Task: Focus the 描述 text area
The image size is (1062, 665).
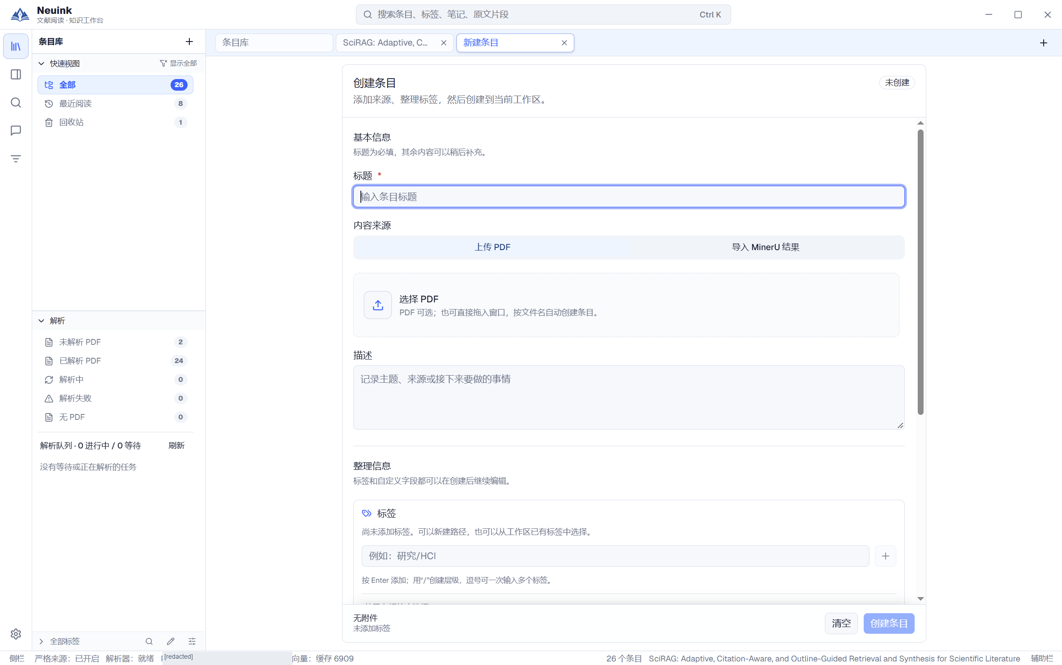Action: 629,397
